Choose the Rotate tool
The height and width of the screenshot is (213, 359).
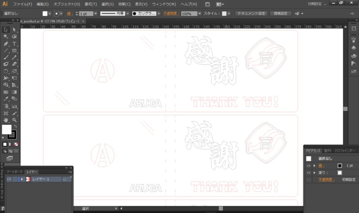[6, 71]
